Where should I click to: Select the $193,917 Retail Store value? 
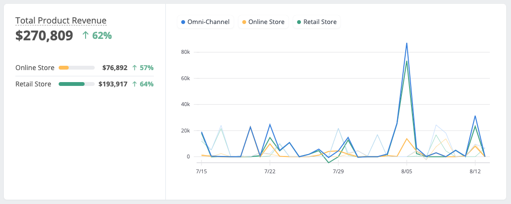tap(113, 84)
